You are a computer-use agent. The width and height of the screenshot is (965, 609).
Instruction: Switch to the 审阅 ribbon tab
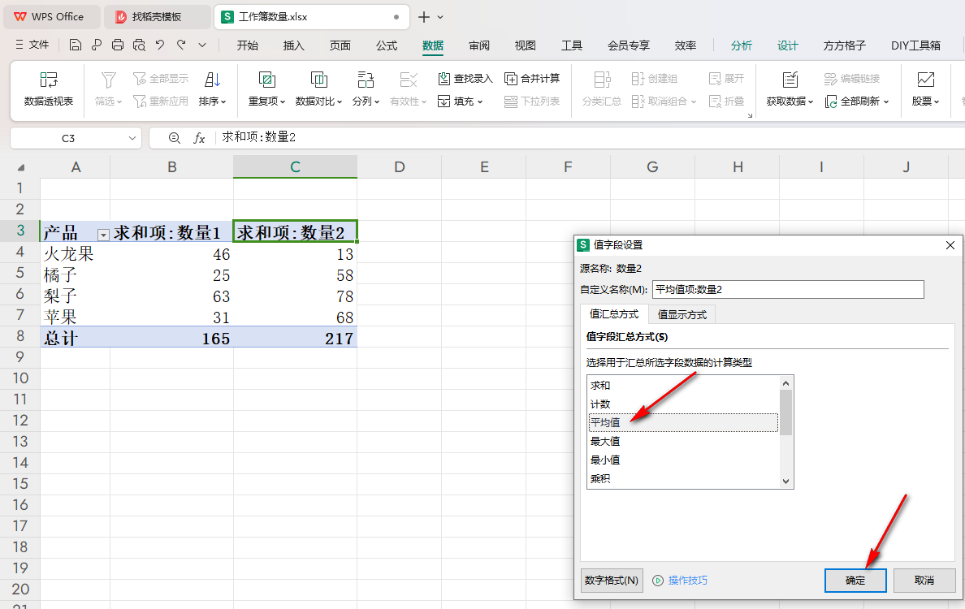tap(478, 45)
